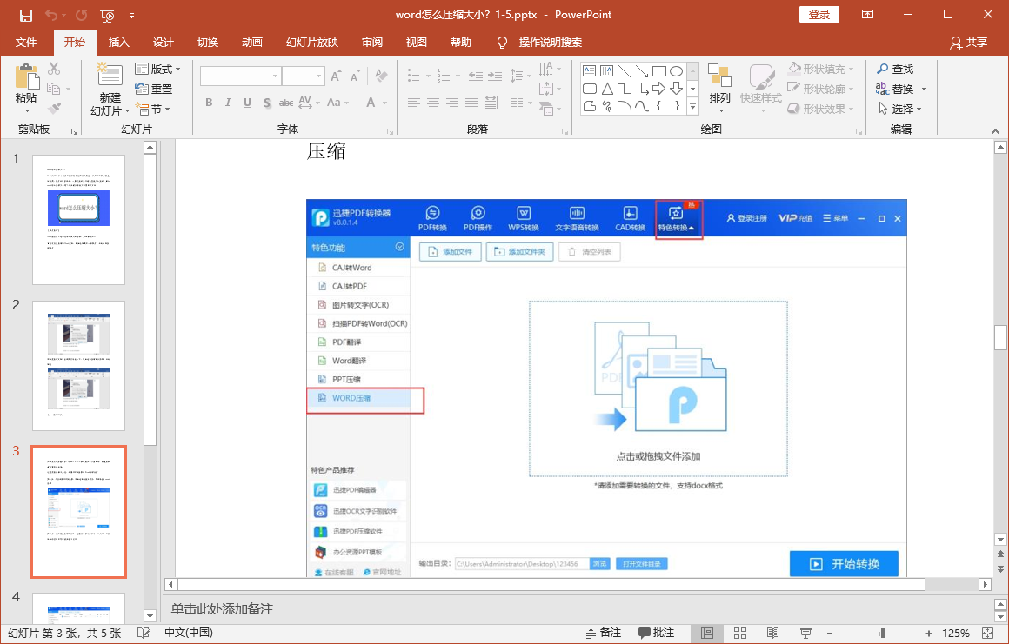This screenshot has height=644, width=1009.
Task: Switch to the 插入 insert tab
Action: 119,43
